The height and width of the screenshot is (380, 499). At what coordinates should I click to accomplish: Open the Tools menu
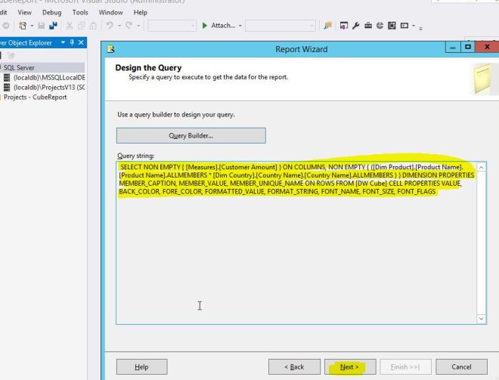(80, 12)
